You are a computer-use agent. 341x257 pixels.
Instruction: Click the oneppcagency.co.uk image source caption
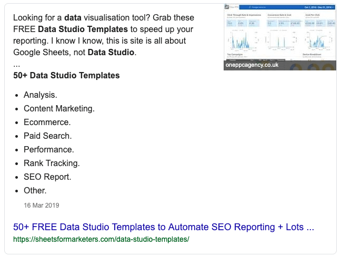pyautogui.click(x=254, y=65)
